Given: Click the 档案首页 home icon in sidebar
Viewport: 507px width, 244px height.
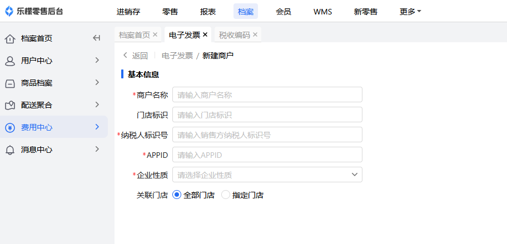Looking at the screenshot, I should pos(10,39).
